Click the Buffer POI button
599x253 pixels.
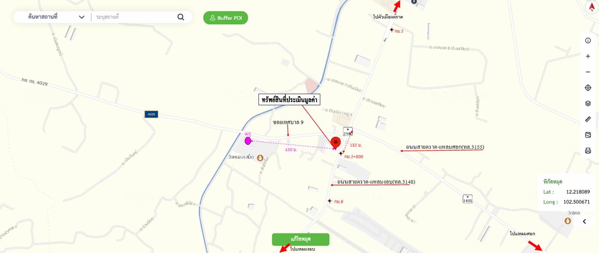click(226, 18)
